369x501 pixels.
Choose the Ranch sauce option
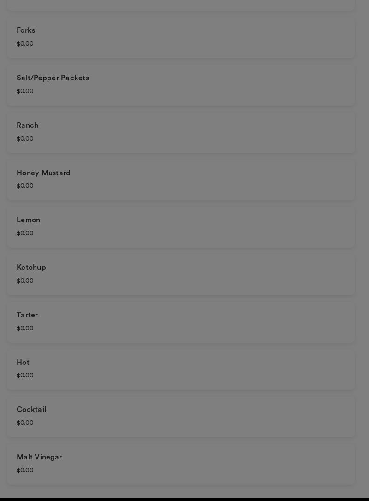181,132
